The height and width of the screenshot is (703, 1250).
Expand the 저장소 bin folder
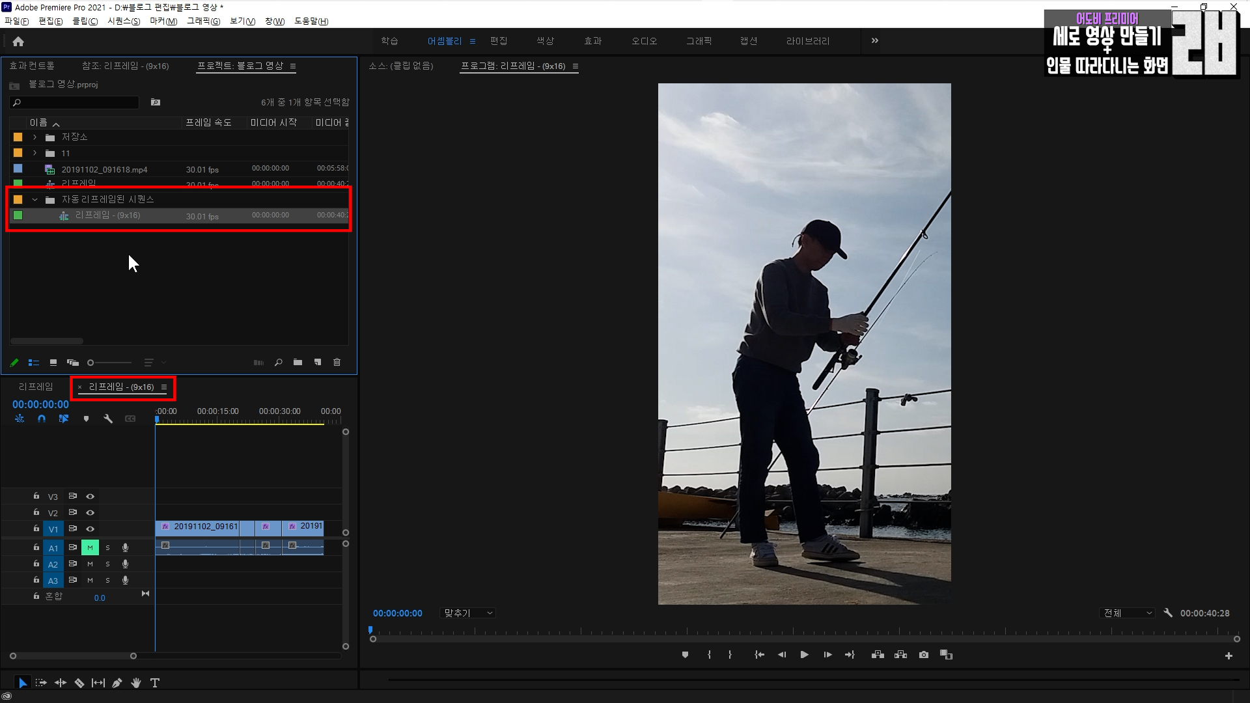(x=35, y=137)
